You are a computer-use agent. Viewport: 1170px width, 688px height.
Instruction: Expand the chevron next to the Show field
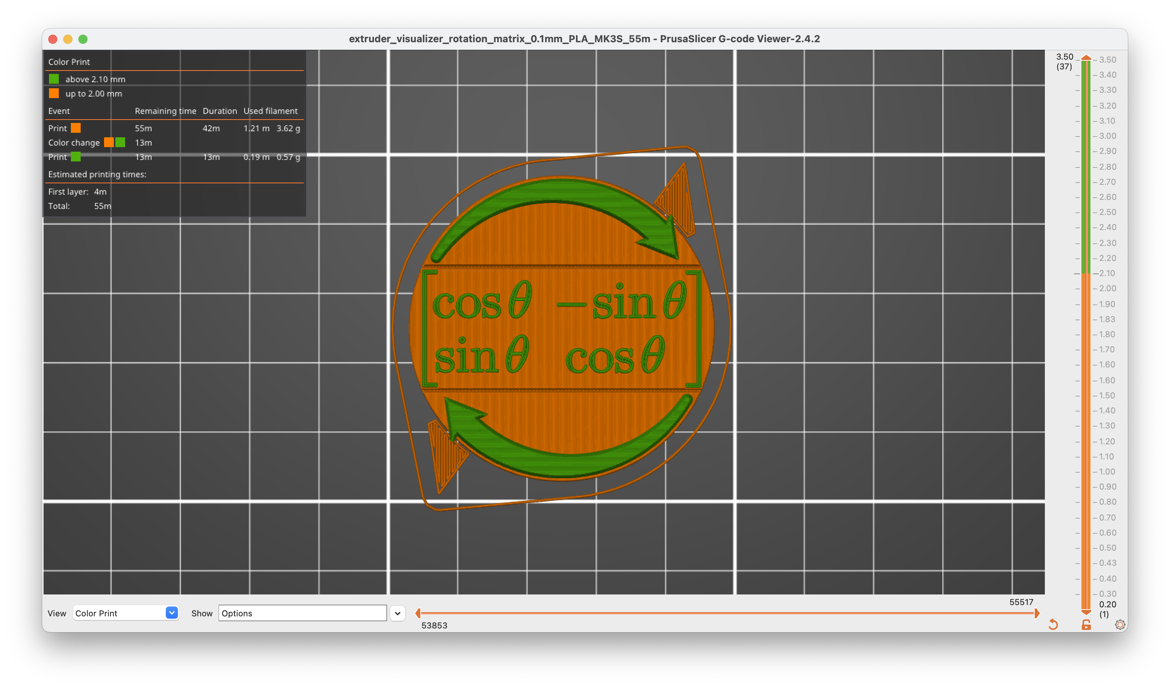397,613
